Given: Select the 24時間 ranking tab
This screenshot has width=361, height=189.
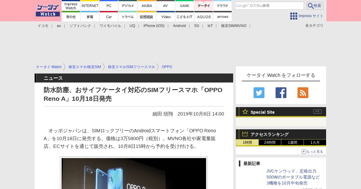Looking at the screenshot, I should pyautogui.click(x=270, y=142).
